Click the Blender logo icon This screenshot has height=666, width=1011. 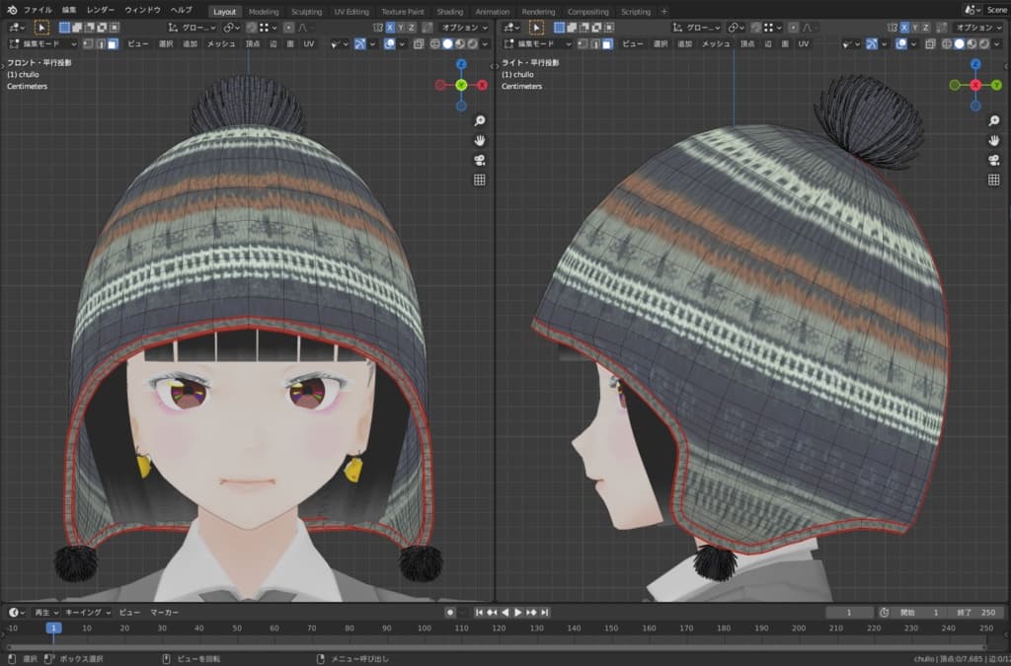(12, 10)
